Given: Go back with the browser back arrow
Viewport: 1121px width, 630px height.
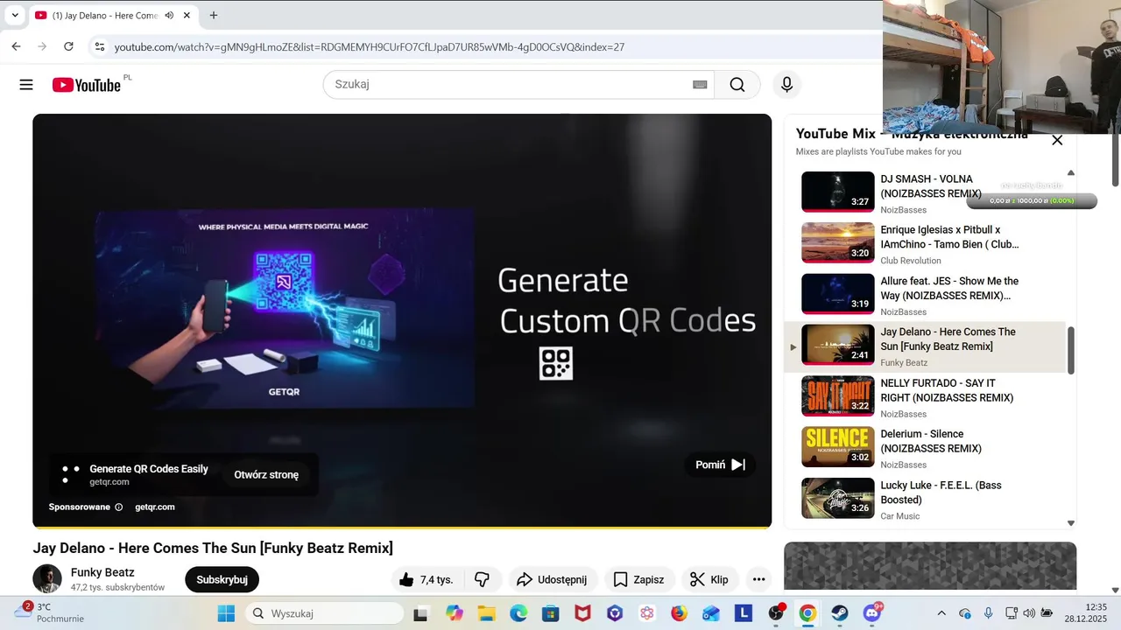Looking at the screenshot, I should click(16, 46).
